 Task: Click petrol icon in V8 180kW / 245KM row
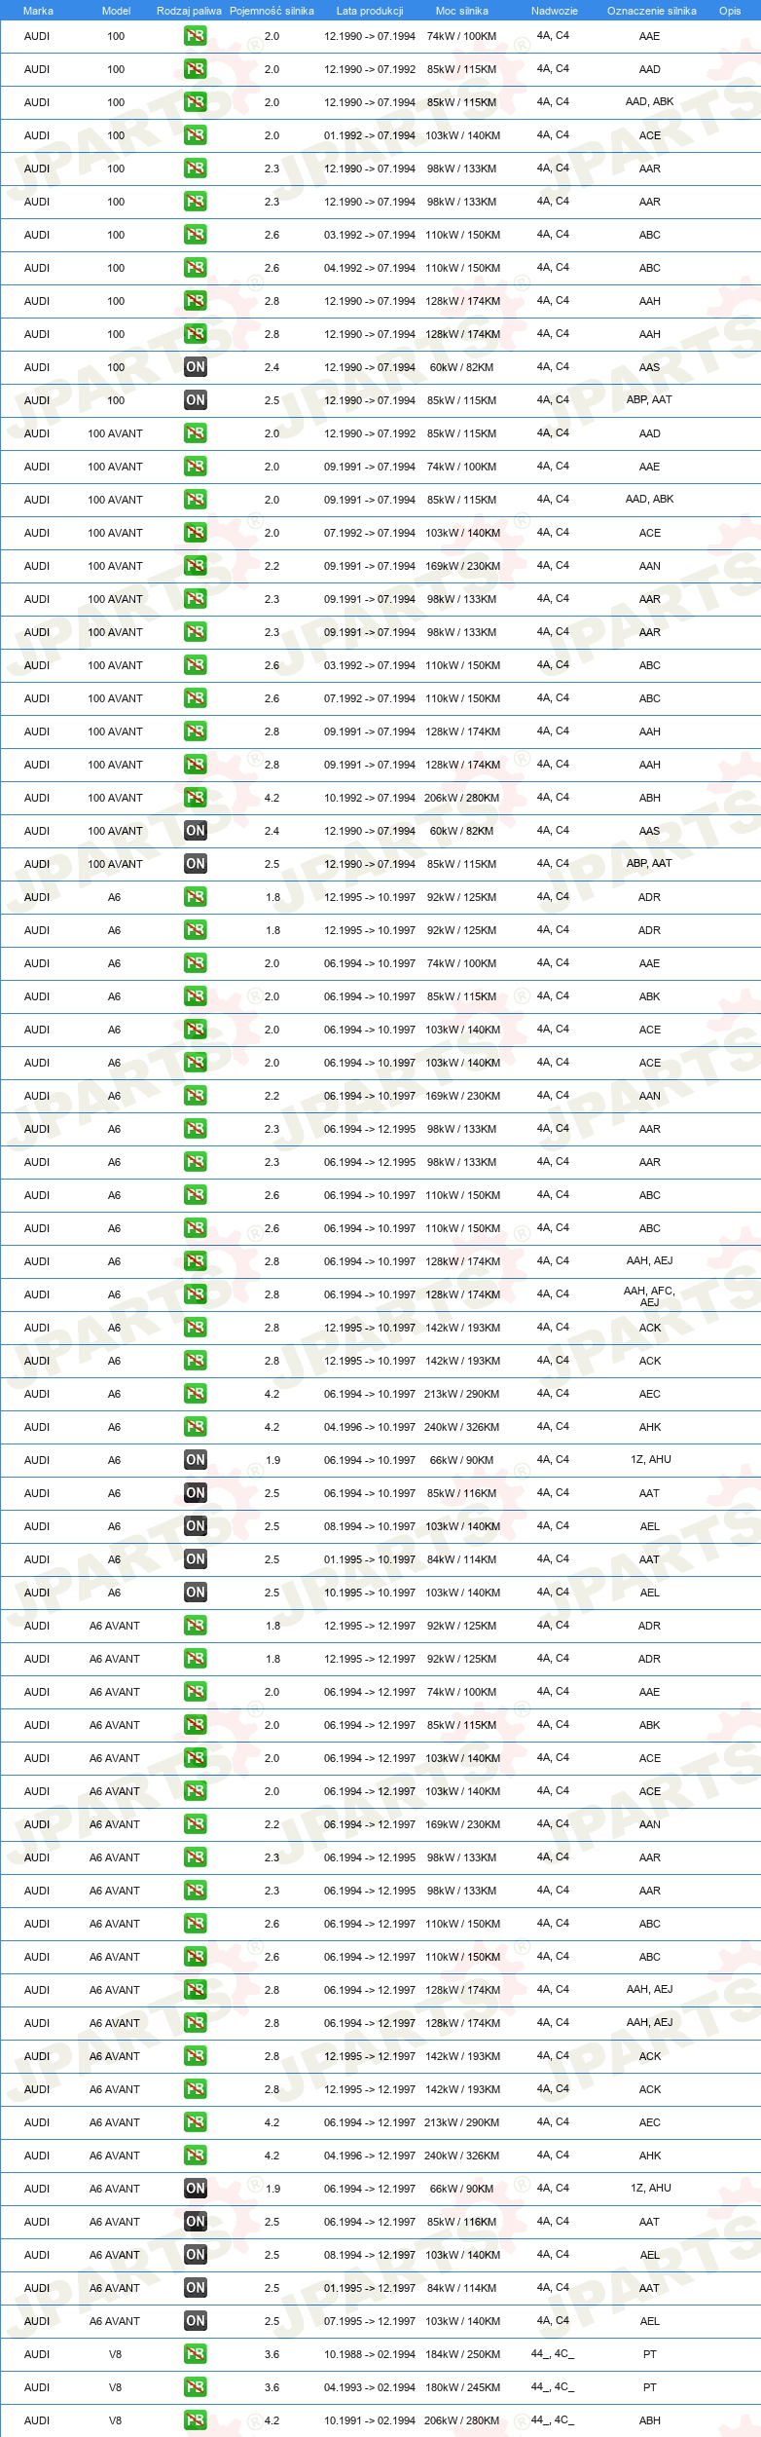coord(195,2387)
